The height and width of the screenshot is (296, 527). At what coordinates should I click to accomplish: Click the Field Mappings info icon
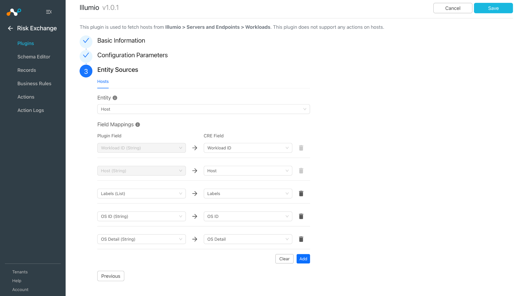tap(138, 125)
